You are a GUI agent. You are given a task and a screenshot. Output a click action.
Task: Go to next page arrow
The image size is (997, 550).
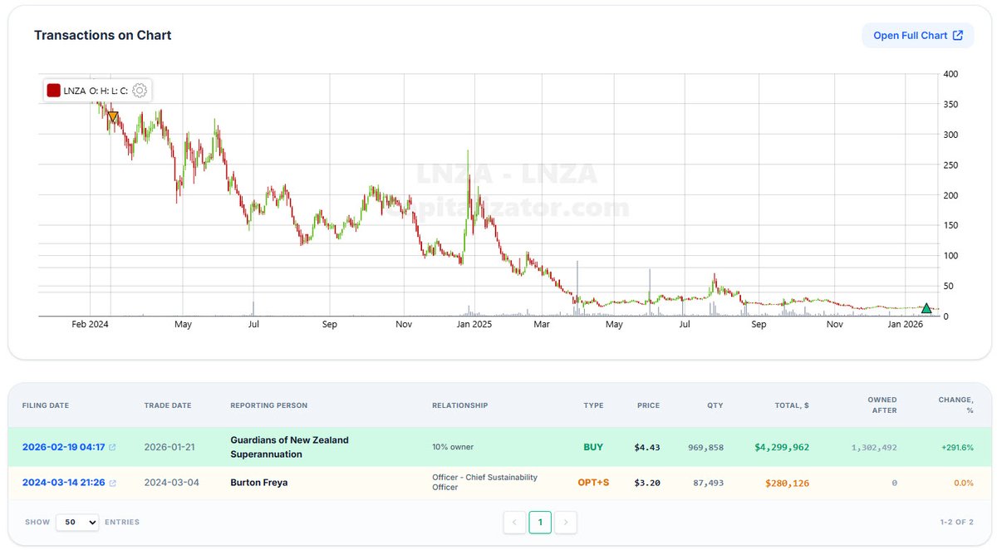pos(566,523)
